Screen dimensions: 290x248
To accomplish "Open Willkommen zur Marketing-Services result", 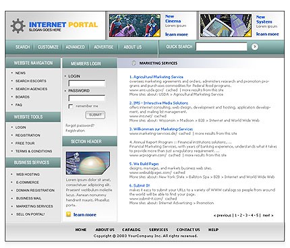I will [x=161, y=129].
